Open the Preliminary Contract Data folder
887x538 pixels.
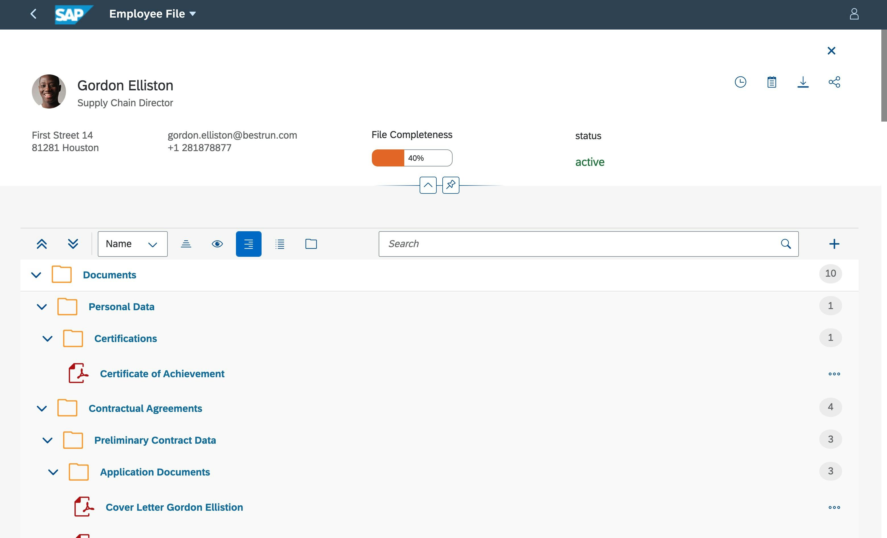[x=155, y=440]
